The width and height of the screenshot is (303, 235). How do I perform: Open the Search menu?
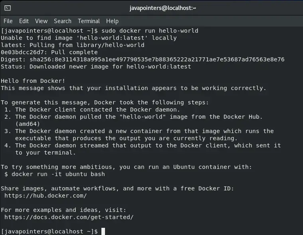point(63,21)
